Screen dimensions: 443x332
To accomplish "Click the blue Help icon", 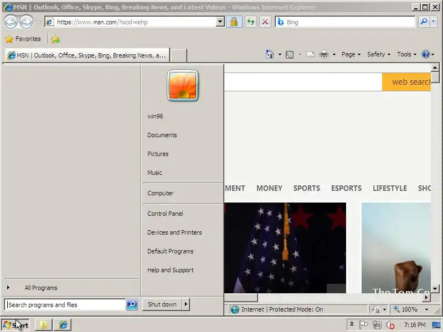I will 425,54.
